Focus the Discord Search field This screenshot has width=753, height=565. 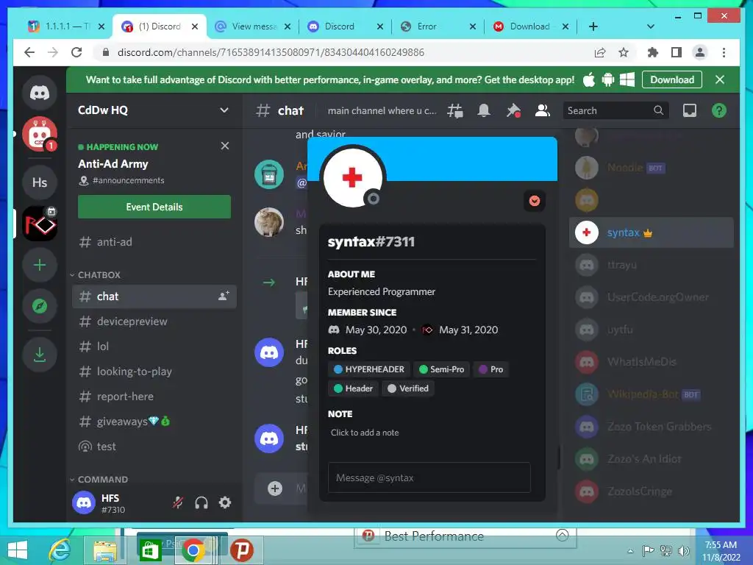(x=615, y=110)
